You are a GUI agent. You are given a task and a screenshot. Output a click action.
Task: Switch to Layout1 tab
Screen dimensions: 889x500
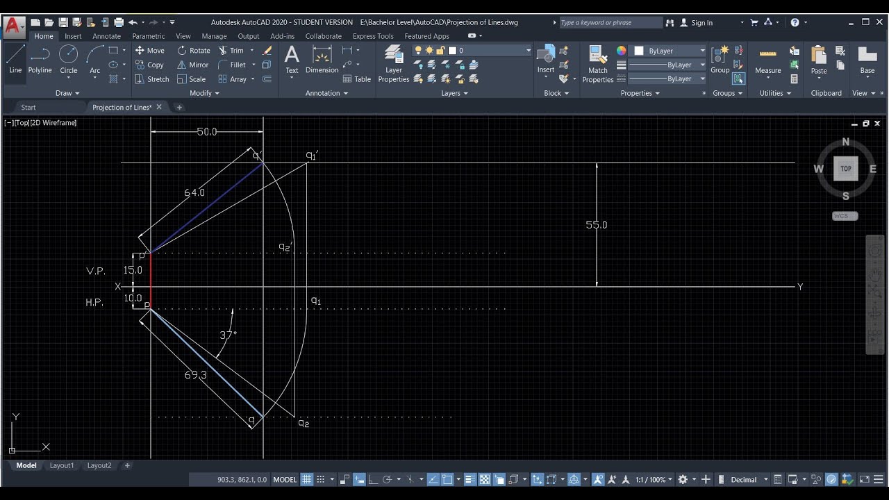click(62, 465)
